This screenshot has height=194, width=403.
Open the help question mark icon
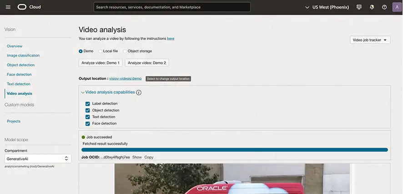pos(384,7)
